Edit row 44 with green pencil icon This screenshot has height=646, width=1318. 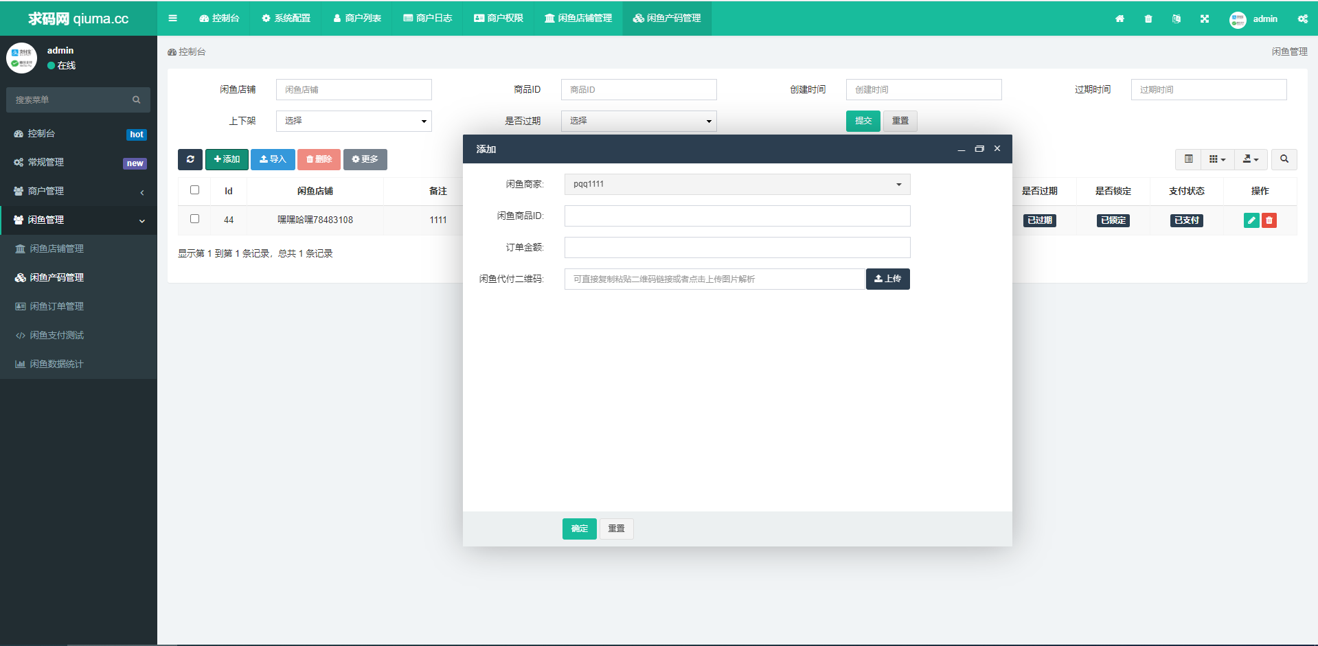(x=1251, y=220)
